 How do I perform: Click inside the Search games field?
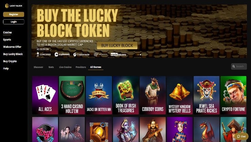(239, 66)
